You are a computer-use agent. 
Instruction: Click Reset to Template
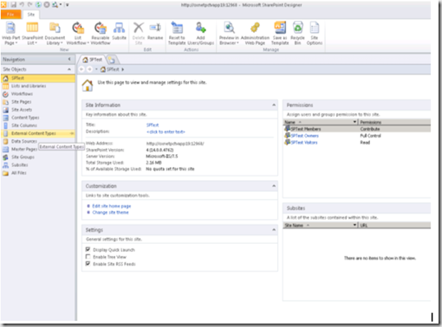[177, 34]
